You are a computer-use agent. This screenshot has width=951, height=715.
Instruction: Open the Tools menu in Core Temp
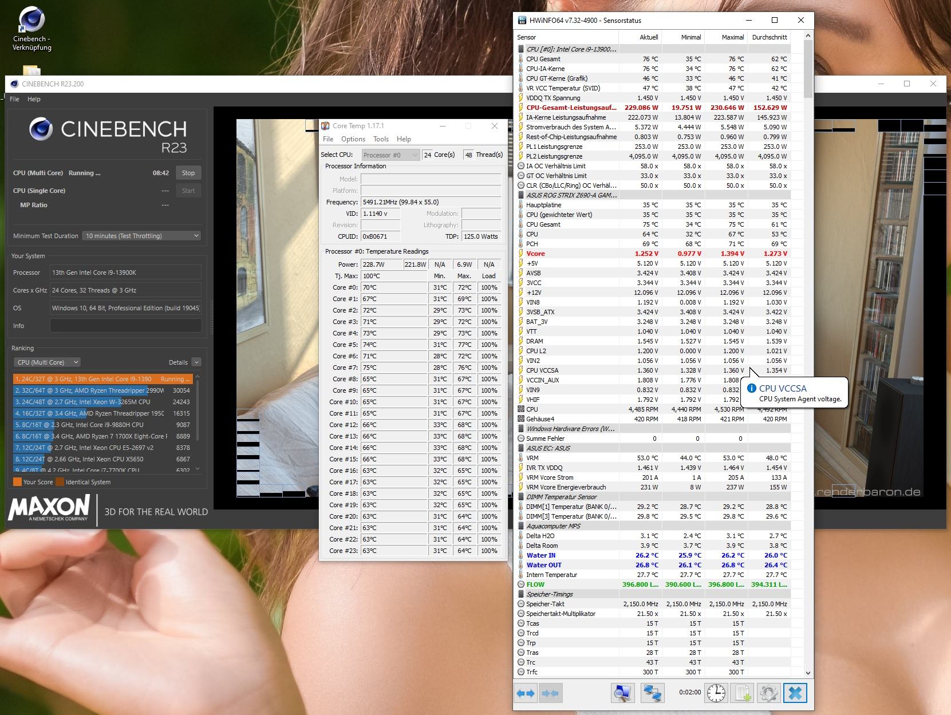click(381, 139)
